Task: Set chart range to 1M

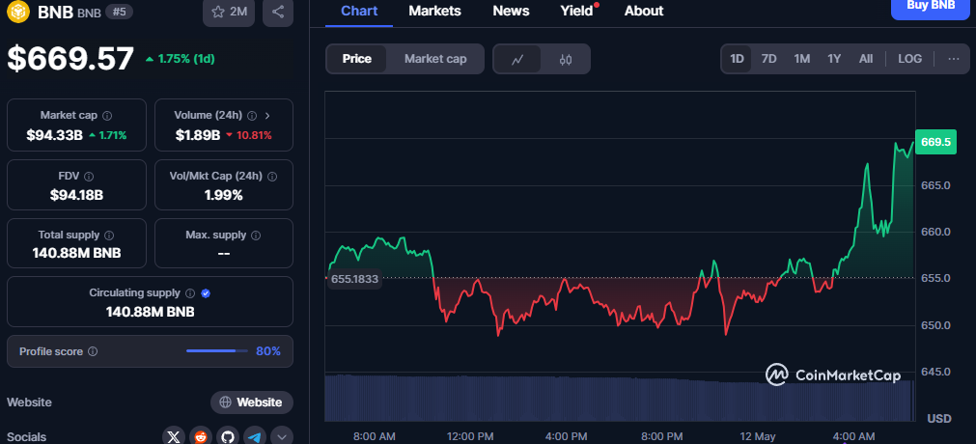Action: pos(801,59)
